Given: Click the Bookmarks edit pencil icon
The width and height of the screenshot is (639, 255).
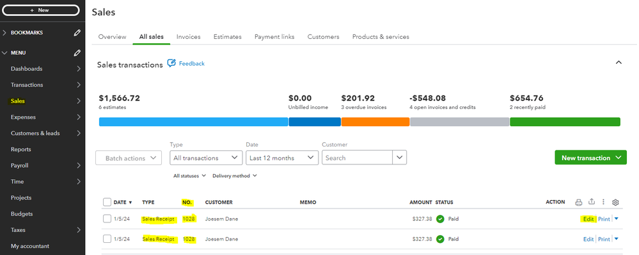Looking at the screenshot, I should click(x=77, y=33).
